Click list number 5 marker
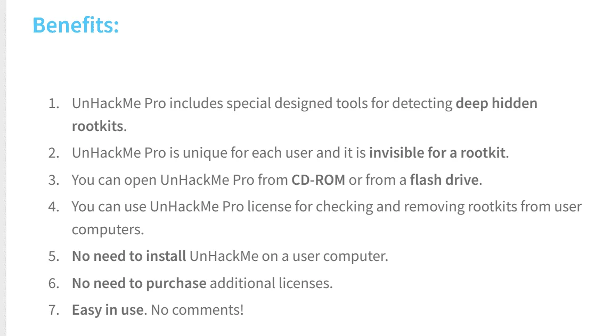612x336 pixels. (54, 256)
